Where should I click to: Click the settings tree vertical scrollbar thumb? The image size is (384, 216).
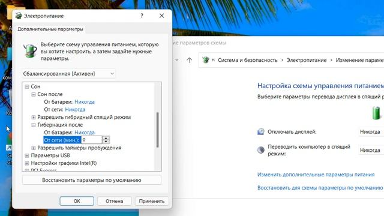click(x=157, y=130)
